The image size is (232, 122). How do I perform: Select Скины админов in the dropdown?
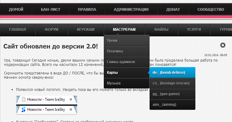127,62
